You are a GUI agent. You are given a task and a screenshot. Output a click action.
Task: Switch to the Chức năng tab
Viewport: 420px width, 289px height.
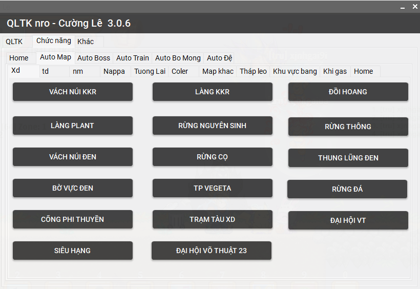coord(54,41)
